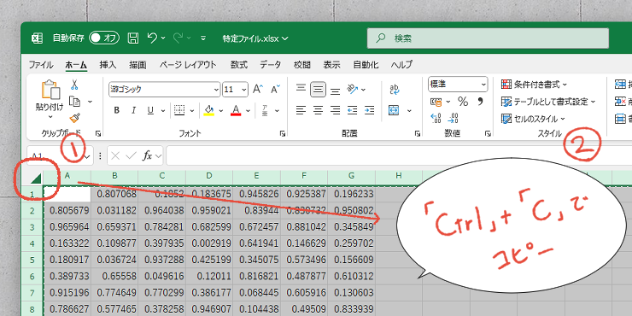Click the Merge and Center icon
The height and width of the screenshot is (316, 632).
tap(394, 110)
